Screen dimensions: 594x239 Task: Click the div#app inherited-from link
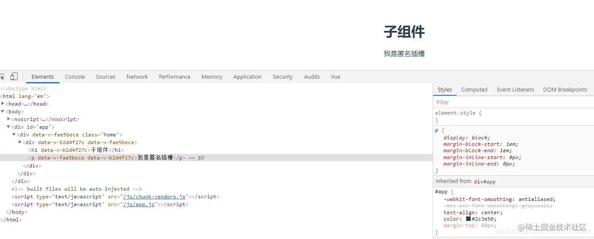(x=484, y=182)
